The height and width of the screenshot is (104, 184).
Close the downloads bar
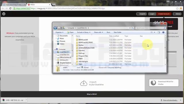(181, 100)
